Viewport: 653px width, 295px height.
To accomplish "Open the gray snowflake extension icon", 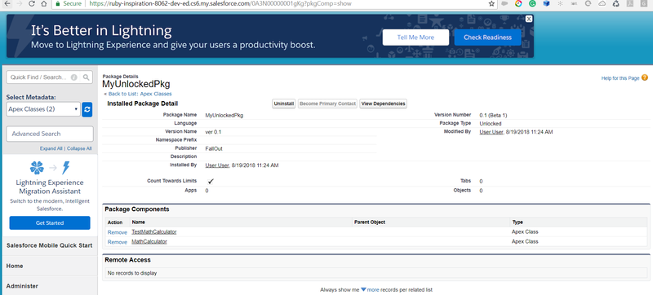I will pos(560,3).
